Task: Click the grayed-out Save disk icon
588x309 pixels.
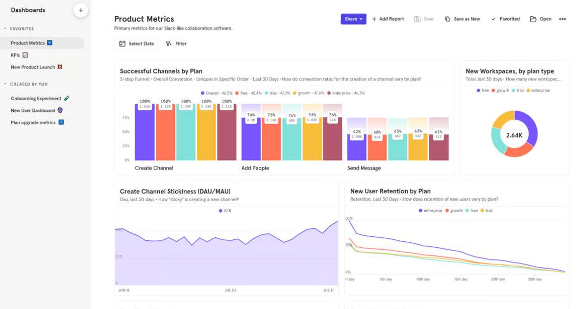Action: point(417,19)
